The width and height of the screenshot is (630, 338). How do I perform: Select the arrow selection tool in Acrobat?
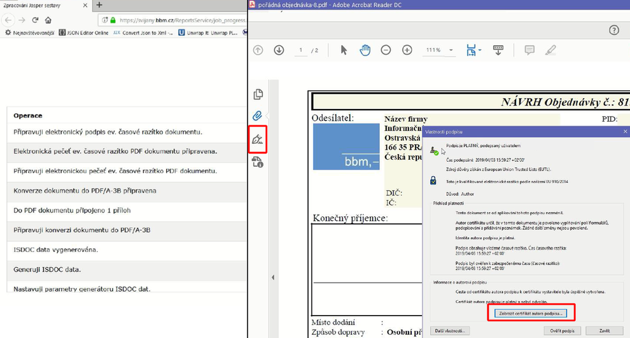(344, 50)
